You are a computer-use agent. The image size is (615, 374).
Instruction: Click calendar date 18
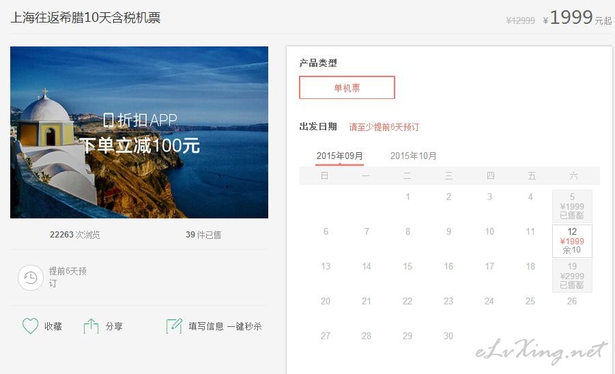[x=530, y=267]
